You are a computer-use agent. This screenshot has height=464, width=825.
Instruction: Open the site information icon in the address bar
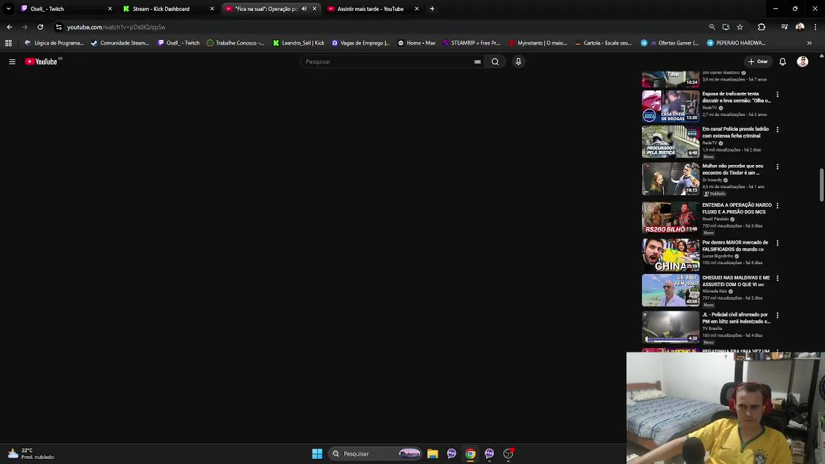[x=59, y=27]
